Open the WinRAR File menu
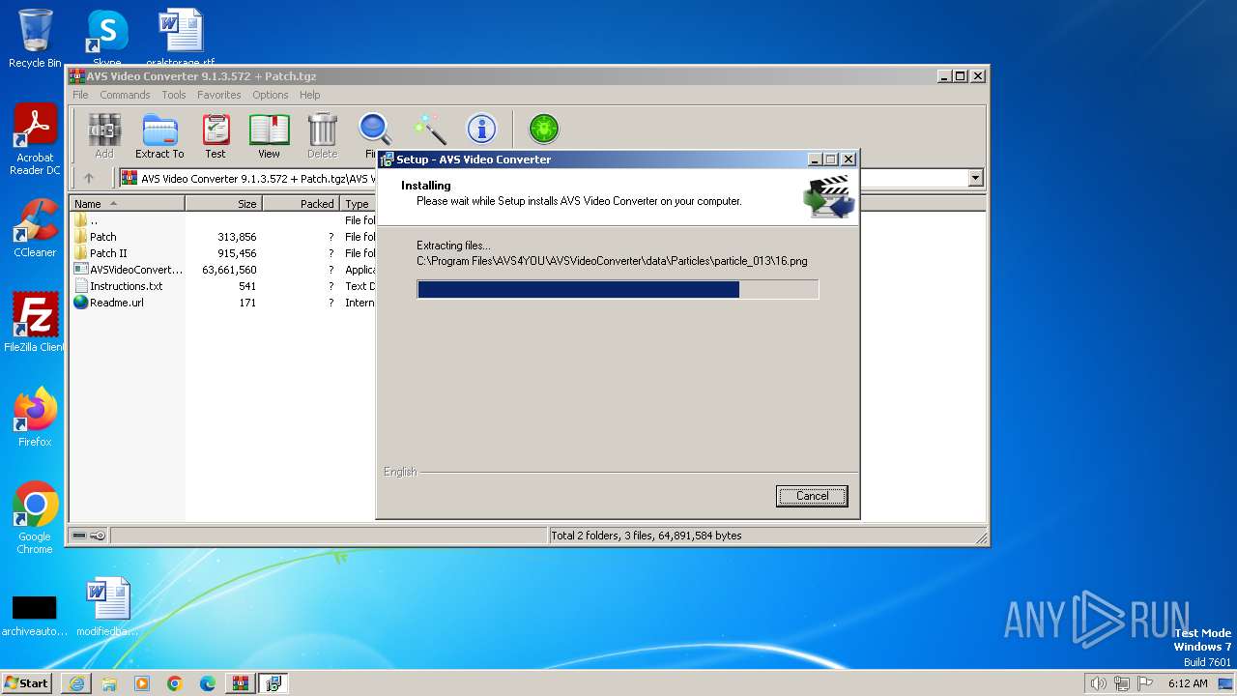The image size is (1237, 696). pos(80,95)
